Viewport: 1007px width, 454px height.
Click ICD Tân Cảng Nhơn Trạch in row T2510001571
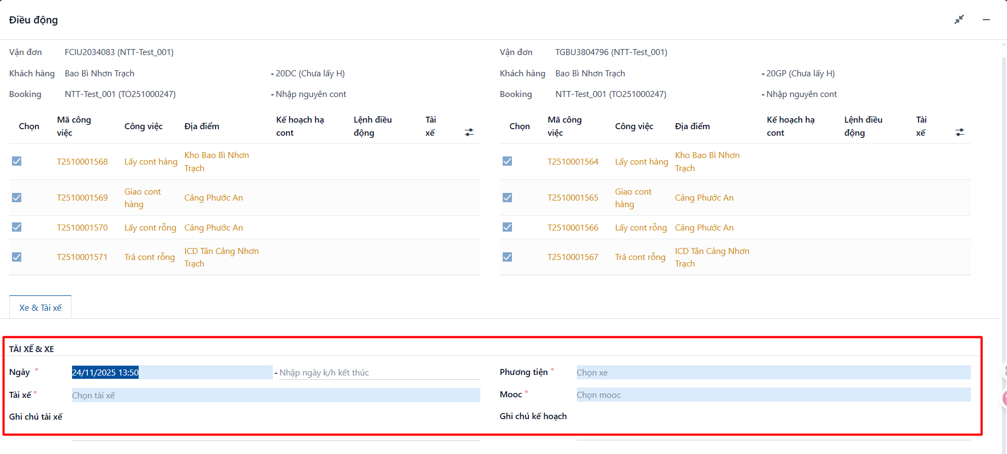click(x=222, y=257)
